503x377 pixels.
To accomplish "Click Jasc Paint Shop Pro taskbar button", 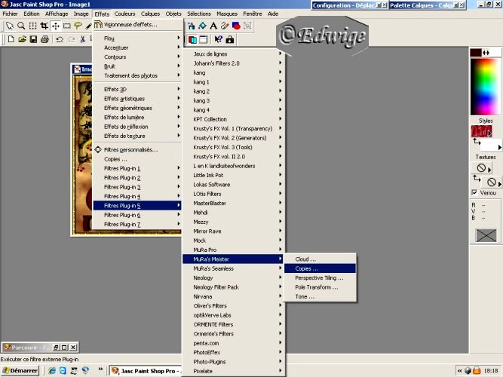I will coord(146,371).
